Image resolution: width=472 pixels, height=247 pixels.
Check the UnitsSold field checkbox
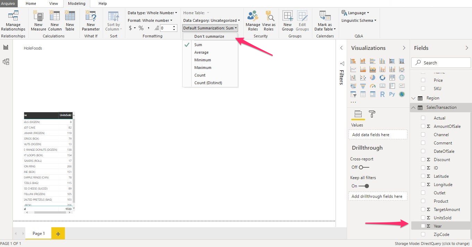(423, 218)
